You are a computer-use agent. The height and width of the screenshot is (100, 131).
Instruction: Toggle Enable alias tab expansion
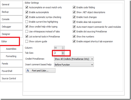point(74,22)
